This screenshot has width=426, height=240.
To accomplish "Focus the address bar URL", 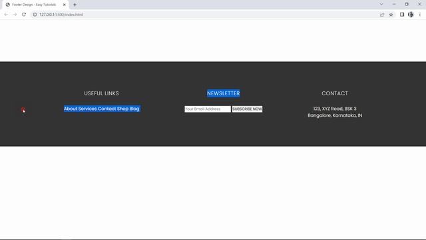I will click(x=61, y=15).
